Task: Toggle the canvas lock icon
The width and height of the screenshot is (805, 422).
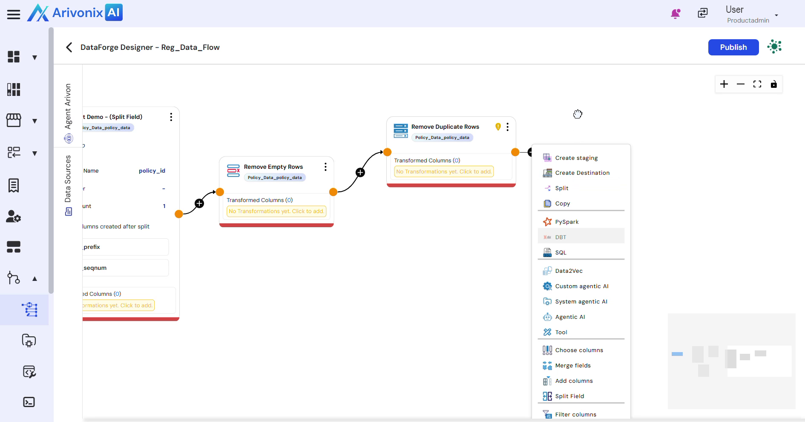Action: pos(773,84)
